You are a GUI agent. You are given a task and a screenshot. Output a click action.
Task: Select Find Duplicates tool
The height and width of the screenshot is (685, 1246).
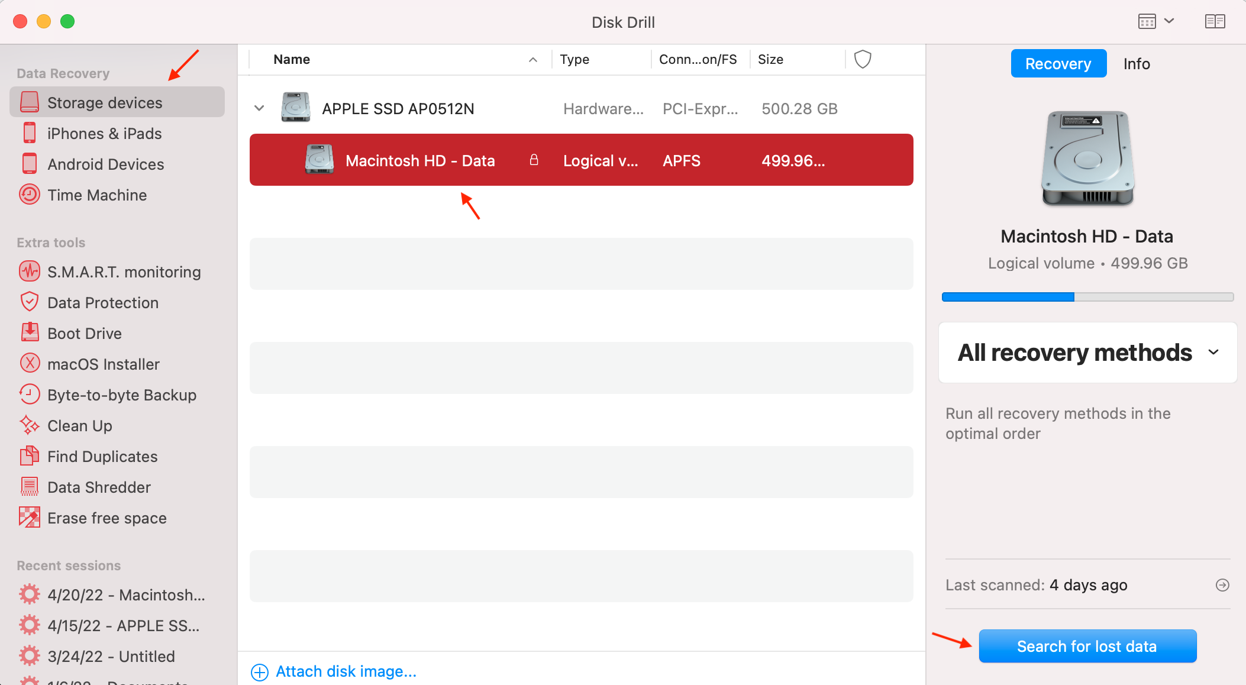coord(102,457)
